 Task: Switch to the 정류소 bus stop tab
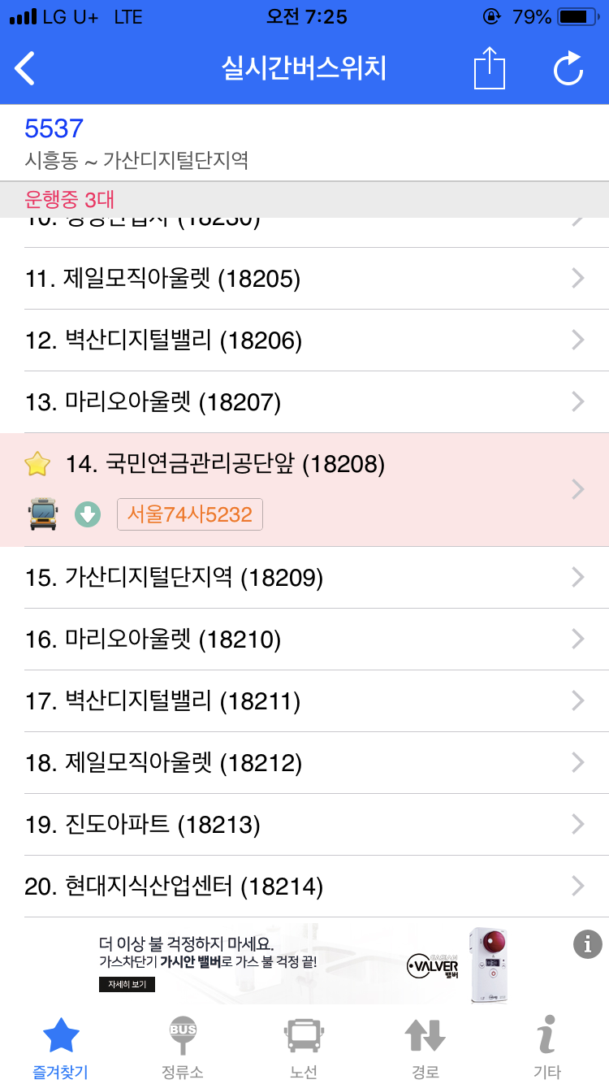coord(183,1047)
